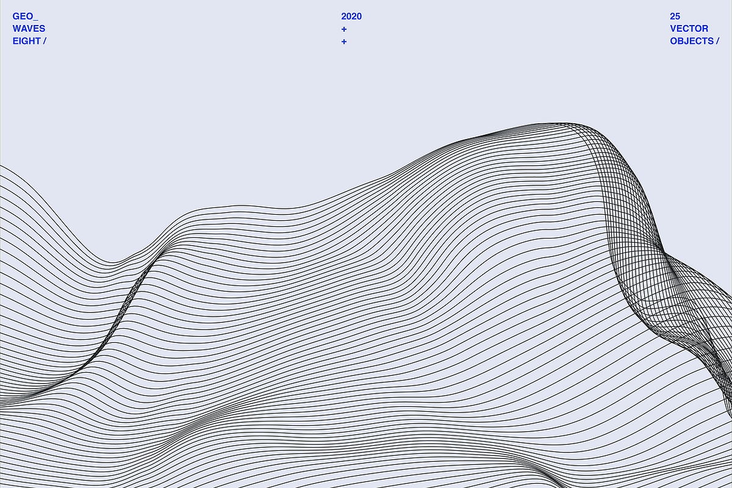Click the 'OBJECTS /' text line
This screenshot has width=732, height=488.
pyautogui.click(x=695, y=41)
